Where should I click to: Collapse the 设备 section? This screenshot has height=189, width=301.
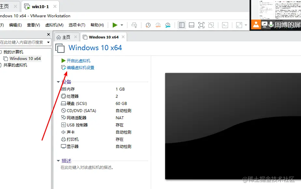click(58, 82)
